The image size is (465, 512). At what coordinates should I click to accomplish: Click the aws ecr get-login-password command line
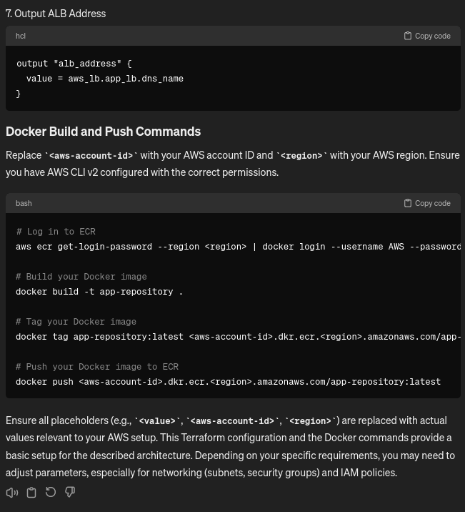[238, 247]
